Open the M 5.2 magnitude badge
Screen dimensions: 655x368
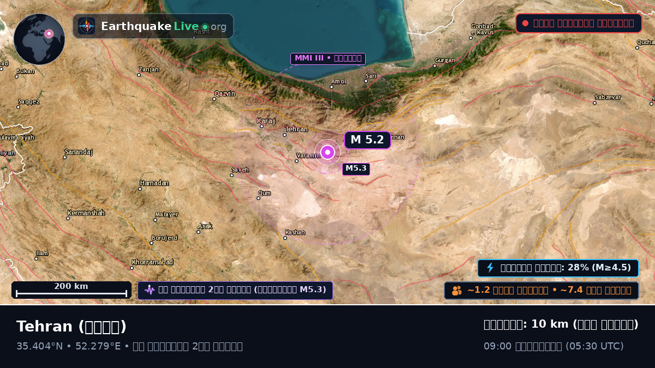click(x=367, y=140)
